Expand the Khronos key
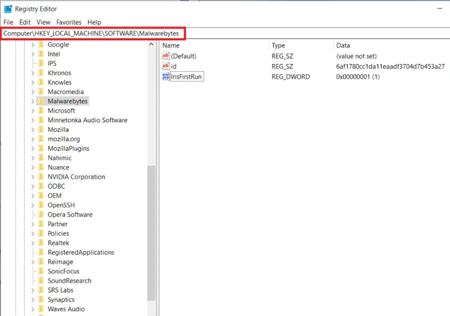Viewport: 450px width, 316px height. point(33,73)
